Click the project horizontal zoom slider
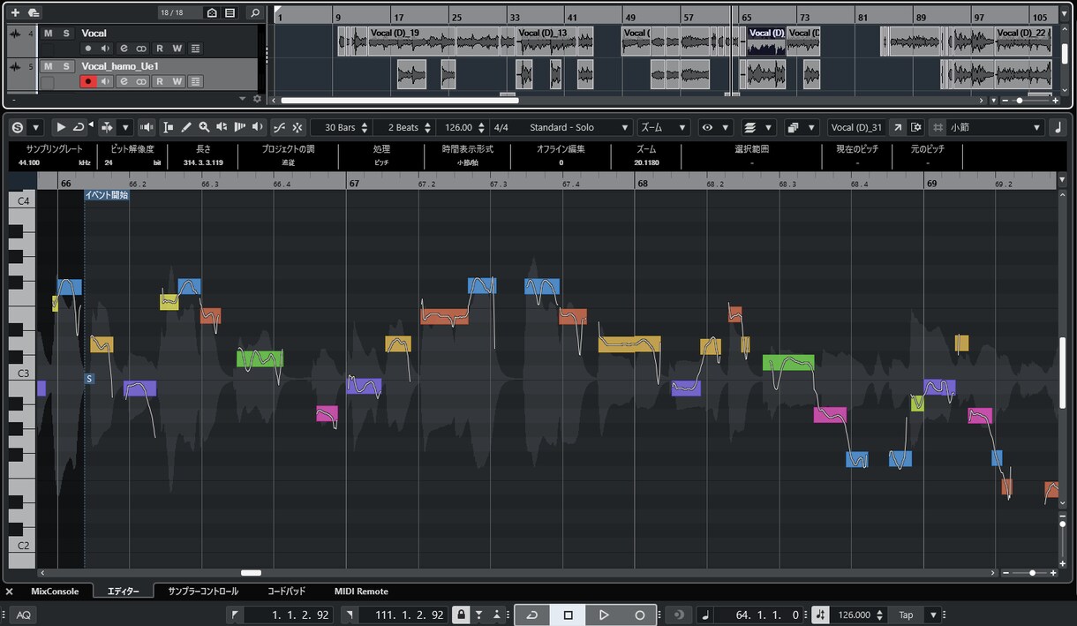1077x626 pixels. pyautogui.click(x=1019, y=101)
